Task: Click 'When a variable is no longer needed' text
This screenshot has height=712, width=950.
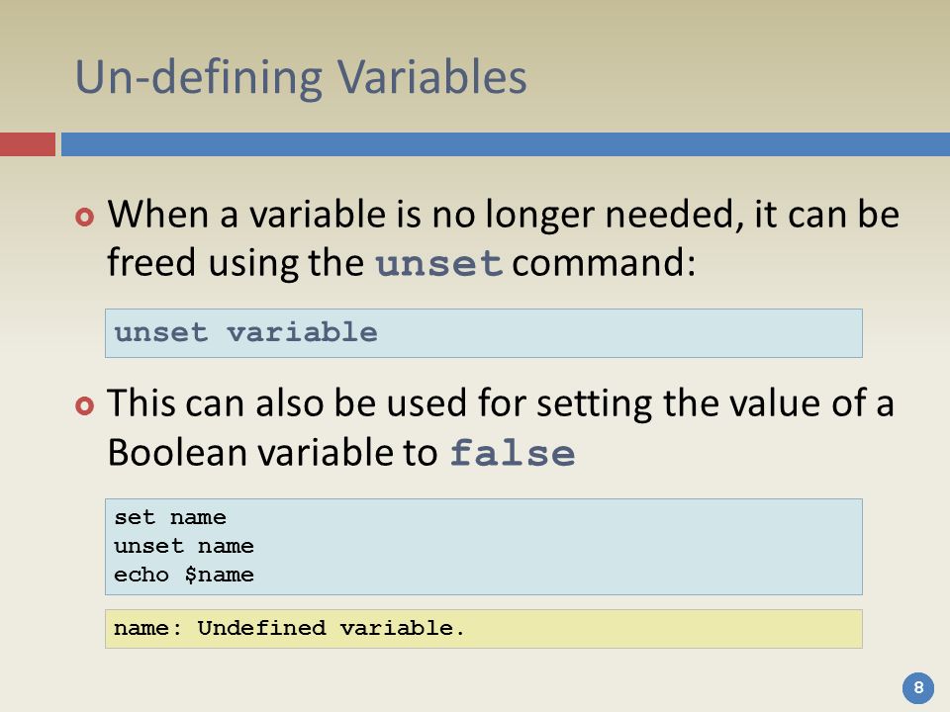Action: coord(426,215)
